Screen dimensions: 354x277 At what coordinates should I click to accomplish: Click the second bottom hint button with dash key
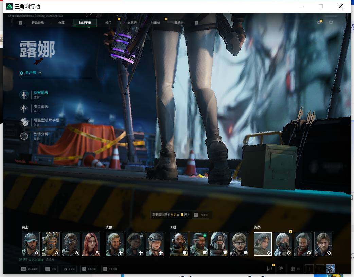(x=51, y=269)
